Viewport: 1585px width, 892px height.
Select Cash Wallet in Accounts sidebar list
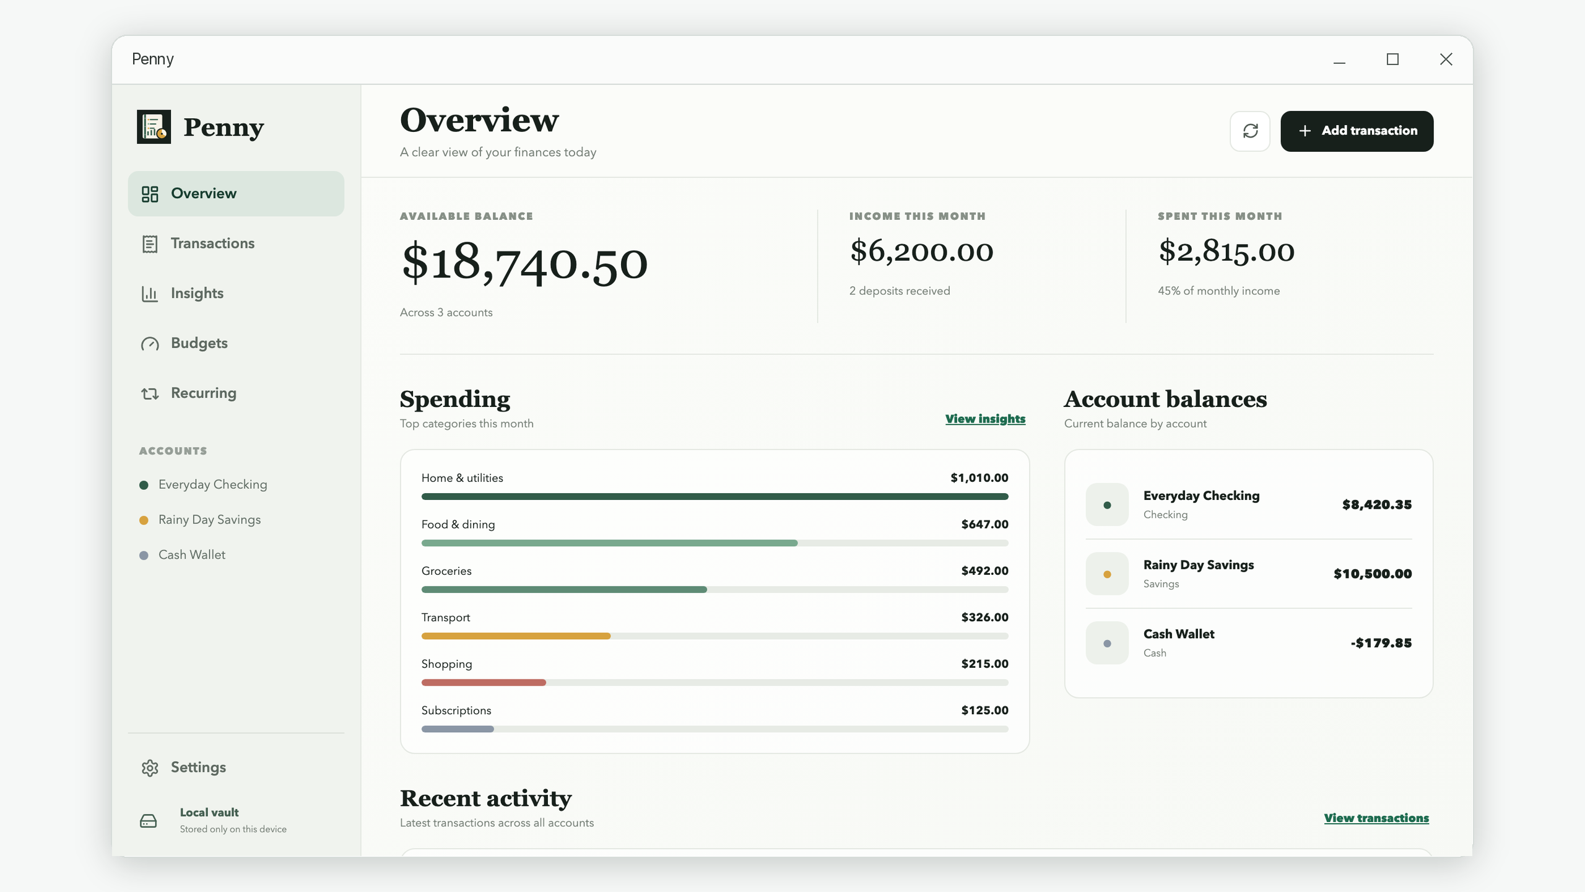pos(183,555)
